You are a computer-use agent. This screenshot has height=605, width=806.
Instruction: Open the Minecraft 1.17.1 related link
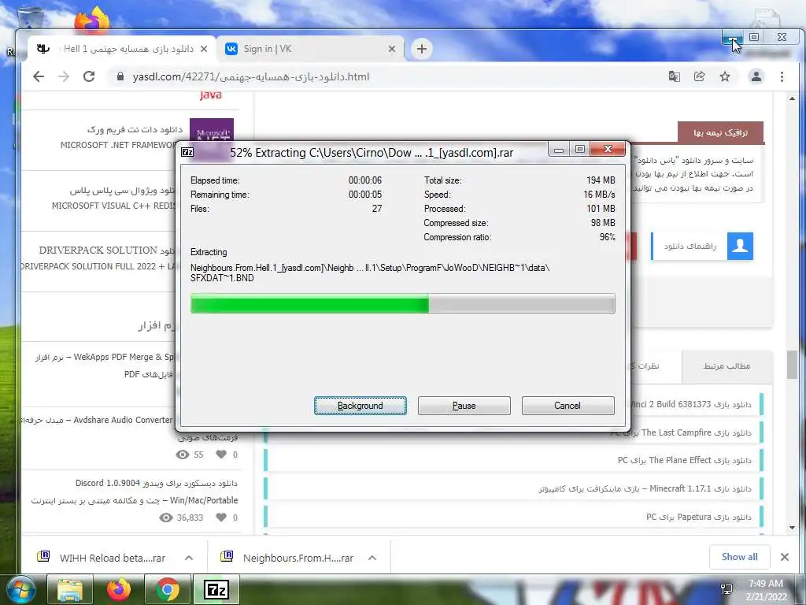[x=645, y=488]
